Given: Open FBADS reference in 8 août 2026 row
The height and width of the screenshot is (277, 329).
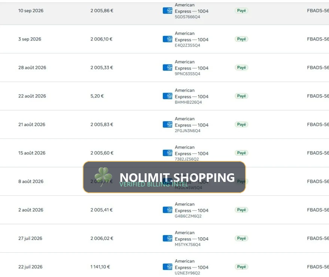Looking at the screenshot, I should [318, 182].
